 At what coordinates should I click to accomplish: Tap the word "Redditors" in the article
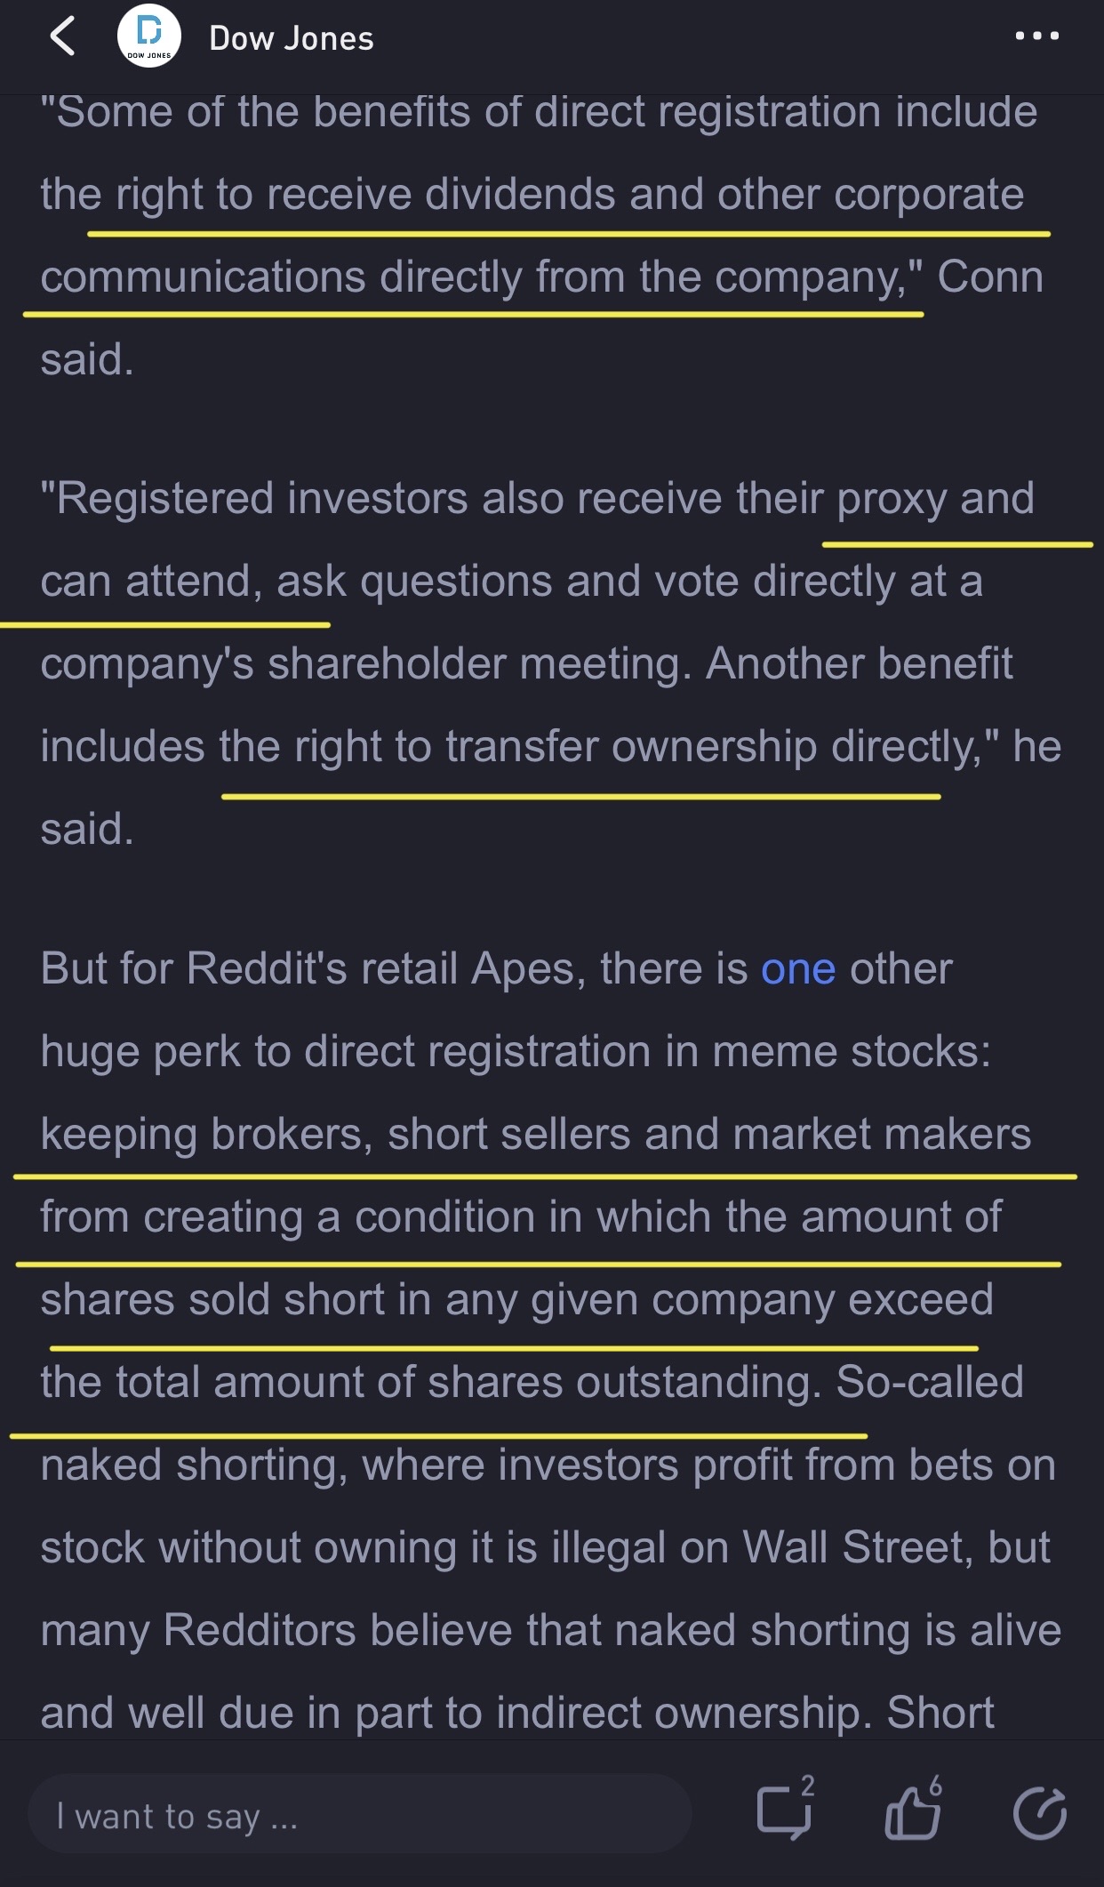(260, 1631)
